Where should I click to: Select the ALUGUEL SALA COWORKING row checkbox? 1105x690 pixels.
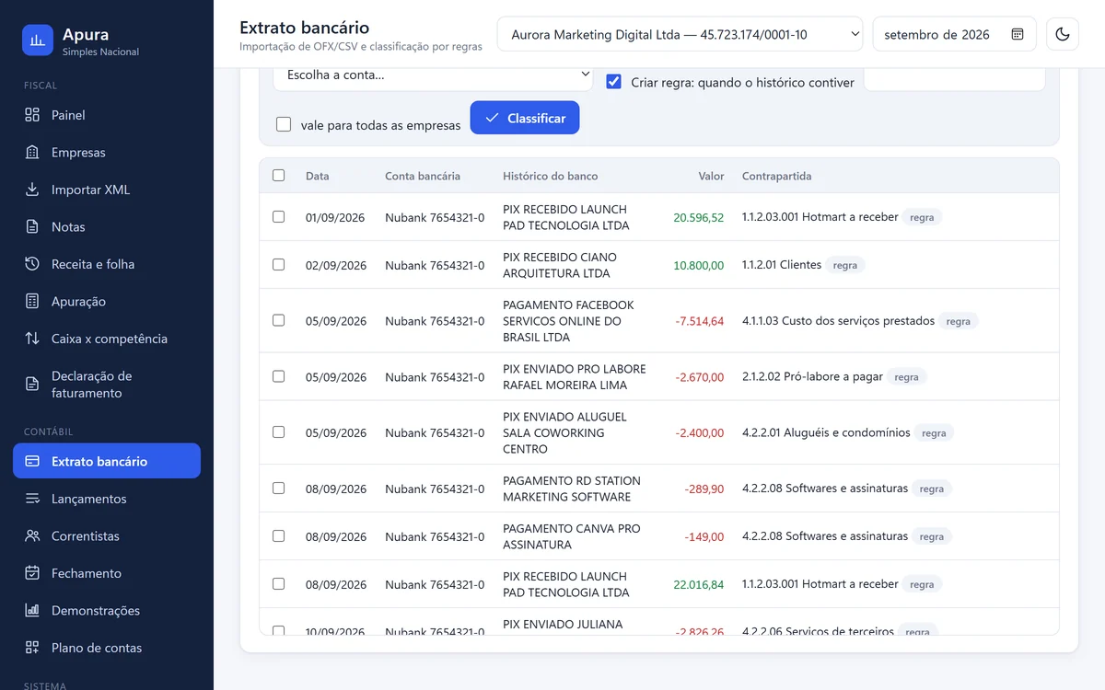(279, 431)
